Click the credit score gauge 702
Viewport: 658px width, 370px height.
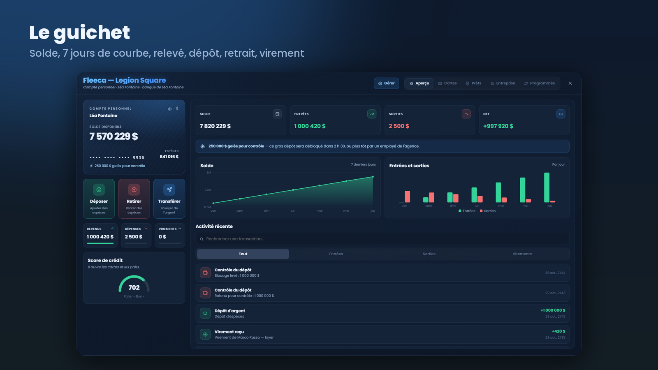[134, 284]
